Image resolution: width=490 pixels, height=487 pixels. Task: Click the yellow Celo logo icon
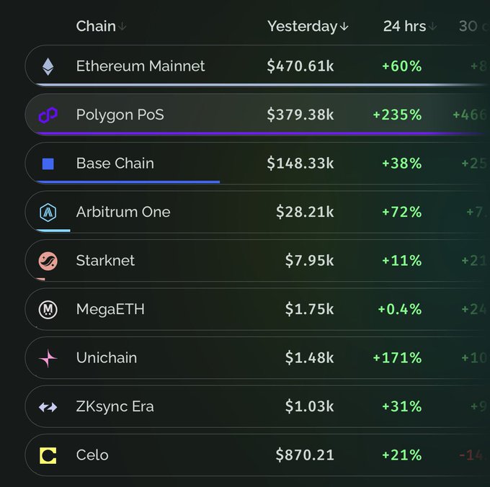(48, 455)
